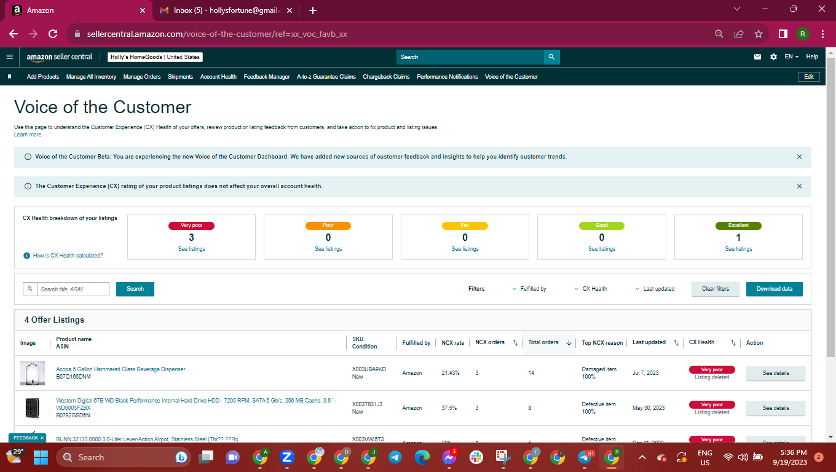Close the FEEDBACK tab widget
Image resolution: width=836 pixels, height=472 pixels.
pos(42,438)
